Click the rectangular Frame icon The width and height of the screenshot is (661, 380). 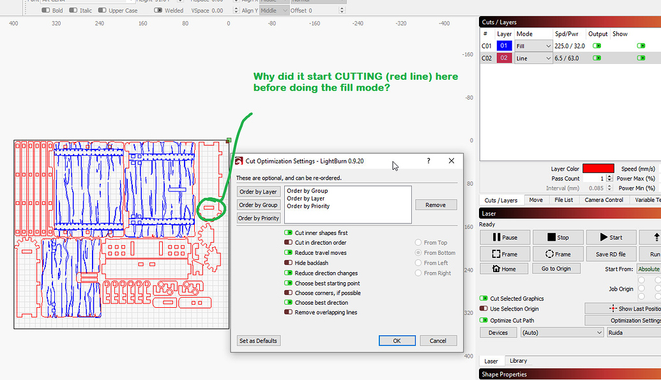pyautogui.click(x=504, y=254)
